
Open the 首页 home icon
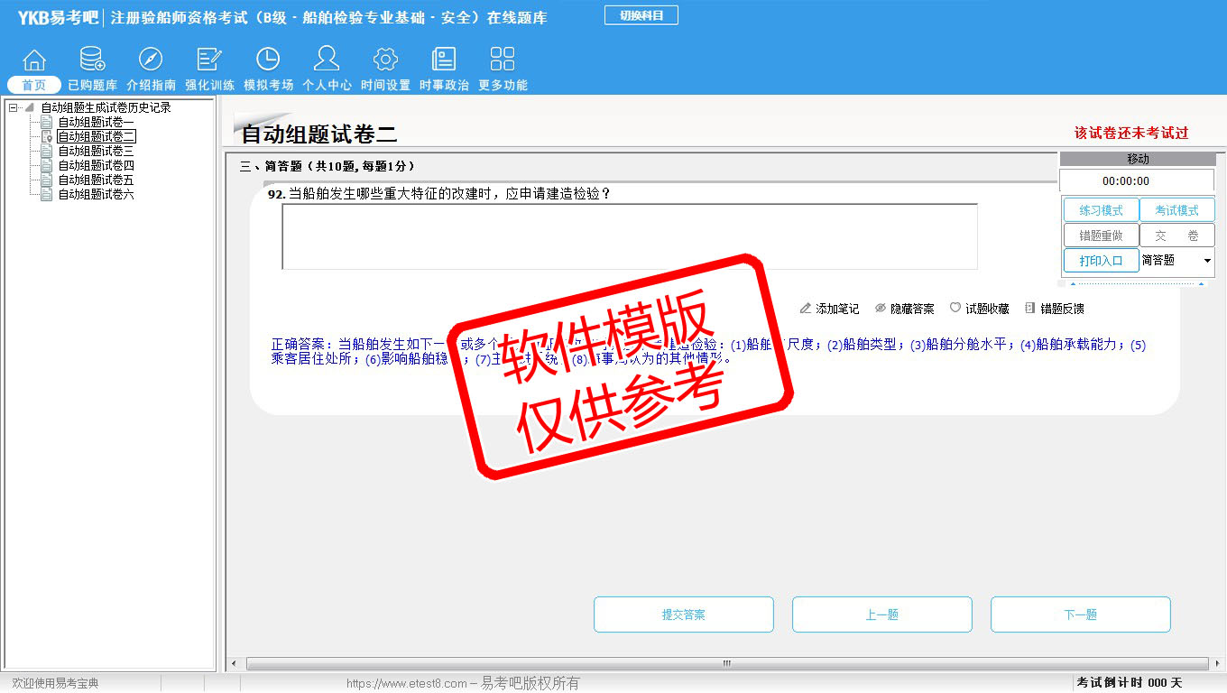coord(34,60)
